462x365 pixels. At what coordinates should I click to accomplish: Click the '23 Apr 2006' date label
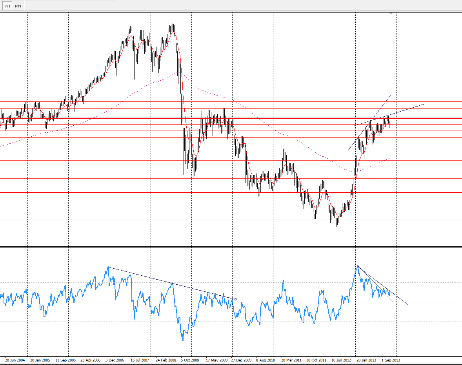(x=91, y=360)
